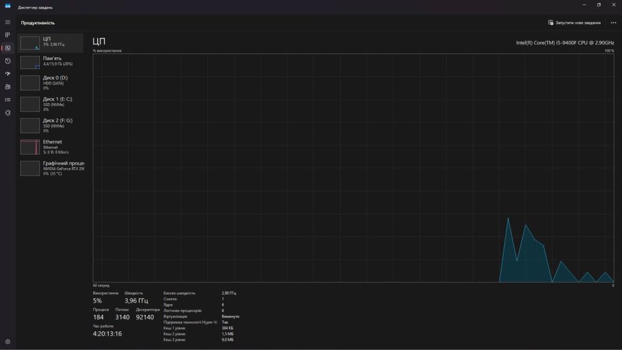
Task: Click the Hyper-V support label
Action: (190, 322)
